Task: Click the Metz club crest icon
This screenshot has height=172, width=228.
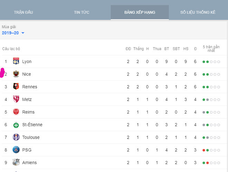Action: [16, 99]
